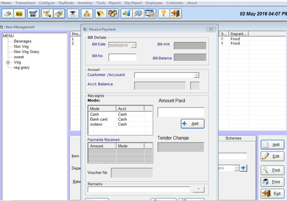
Task: Click the Bill No input field
Action: pos(122,57)
